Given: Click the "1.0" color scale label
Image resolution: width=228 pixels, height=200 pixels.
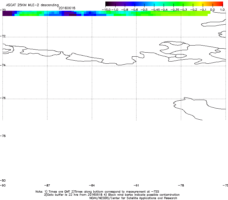Looking at the screenshot, I should tap(222, 10).
